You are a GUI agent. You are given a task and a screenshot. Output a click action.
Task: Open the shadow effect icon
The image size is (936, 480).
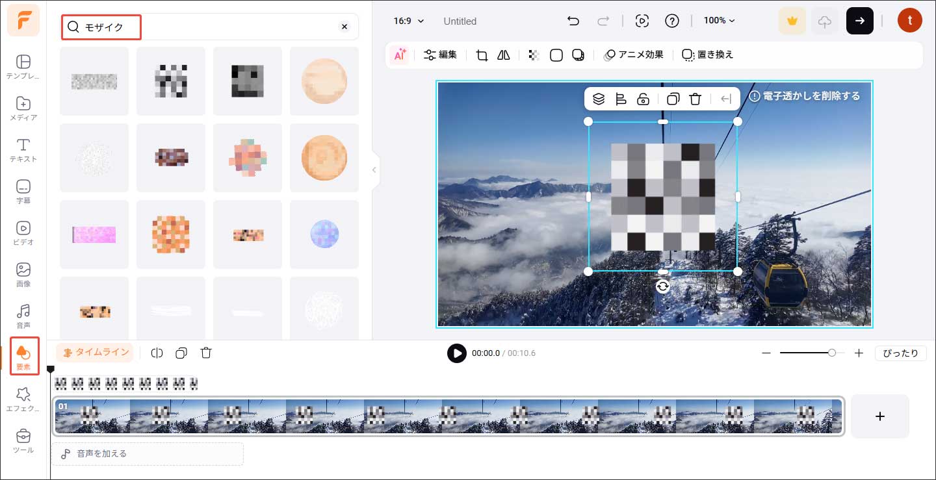coord(578,55)
